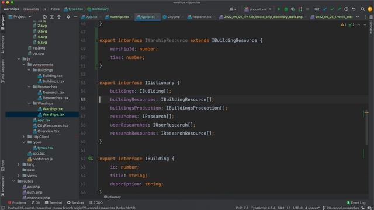The image size is (374, 210).
Task: Expand the httpClient folder
Action: [x=23, y=136]
